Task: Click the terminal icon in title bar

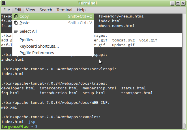Action: 4,3
